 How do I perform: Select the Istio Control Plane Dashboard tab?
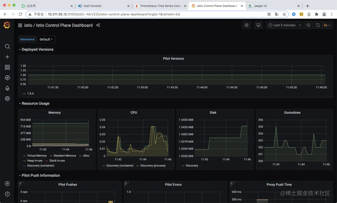(217, 6)
